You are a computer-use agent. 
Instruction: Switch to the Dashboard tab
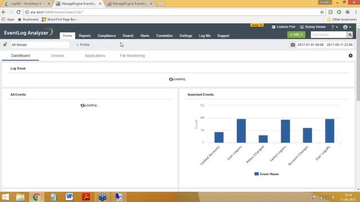pyautogui.click(x=20, y=56)
